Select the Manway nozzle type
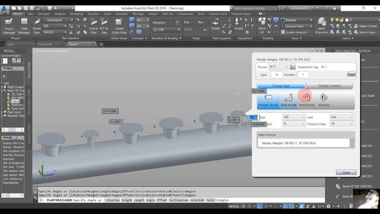The image size is (380, 214). click(x=324, y=100)
